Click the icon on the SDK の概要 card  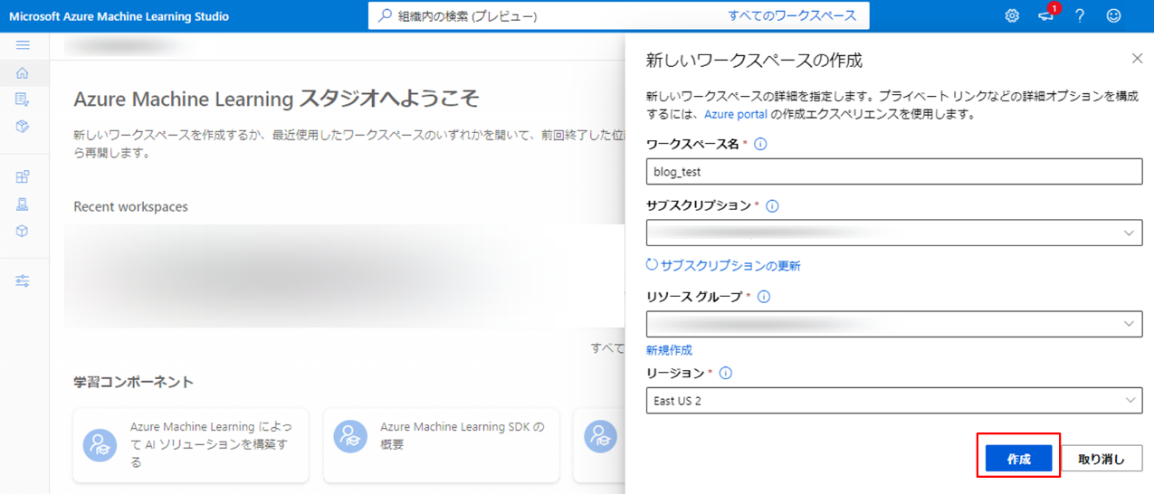pos(350,436)
